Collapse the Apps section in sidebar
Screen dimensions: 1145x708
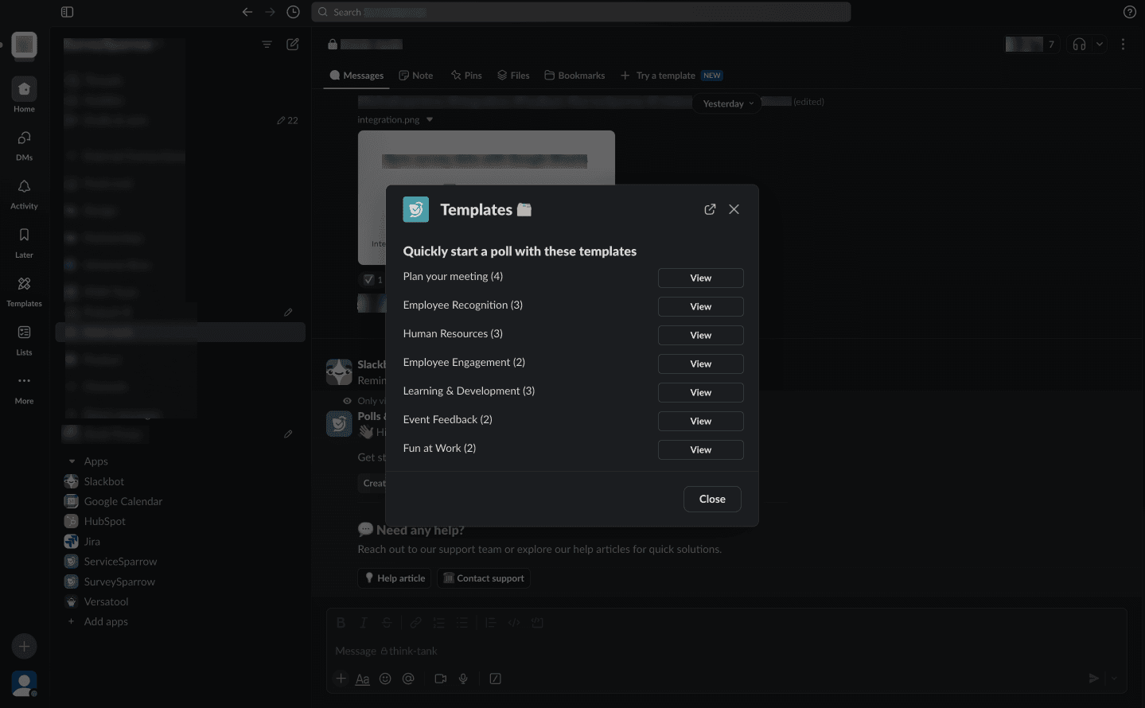coord(72,461)
